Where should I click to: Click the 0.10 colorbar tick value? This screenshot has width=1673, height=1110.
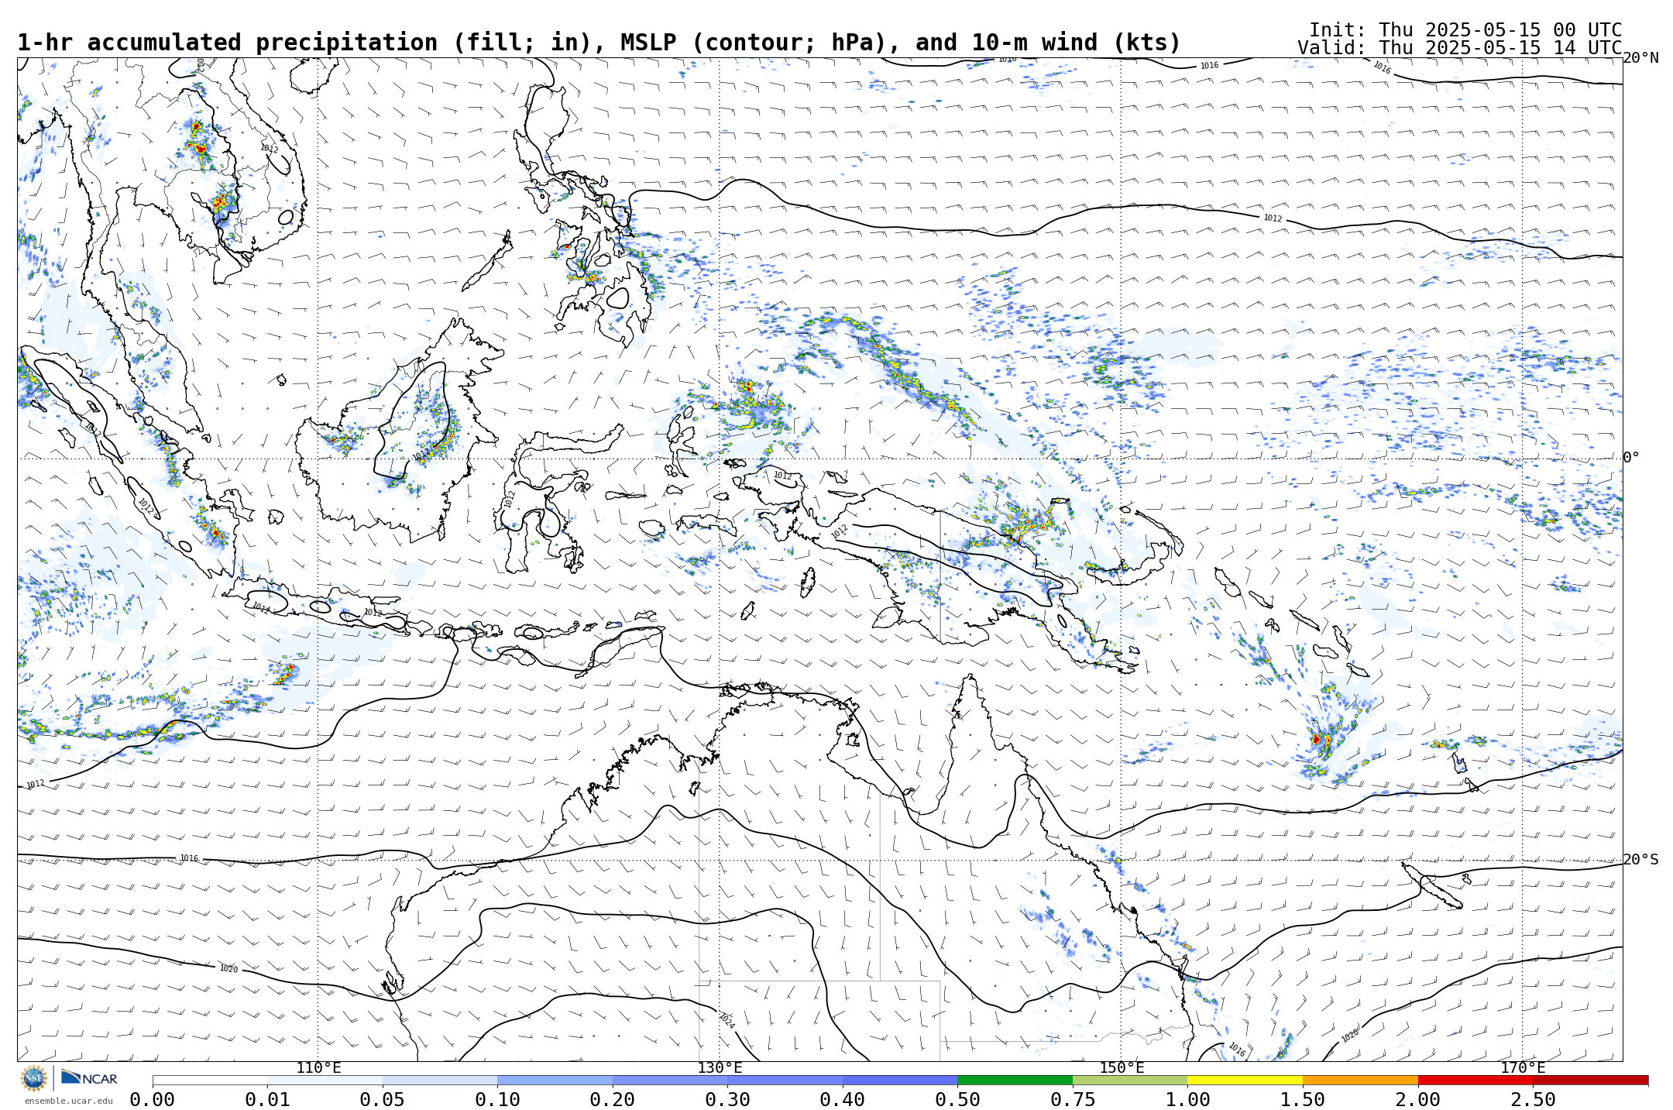click(497, 1100)
